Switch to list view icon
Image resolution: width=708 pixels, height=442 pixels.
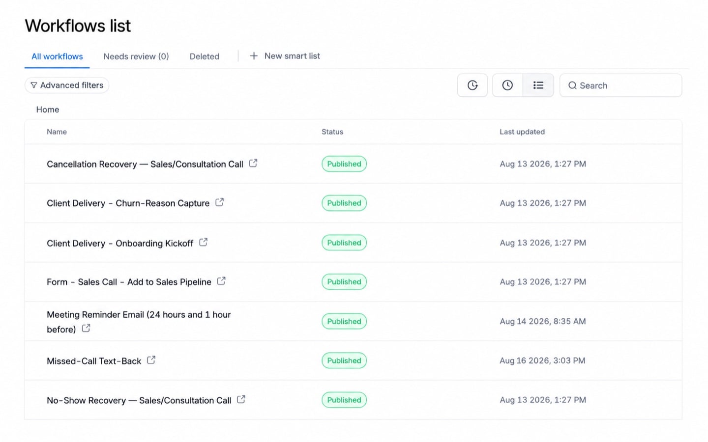538,85
